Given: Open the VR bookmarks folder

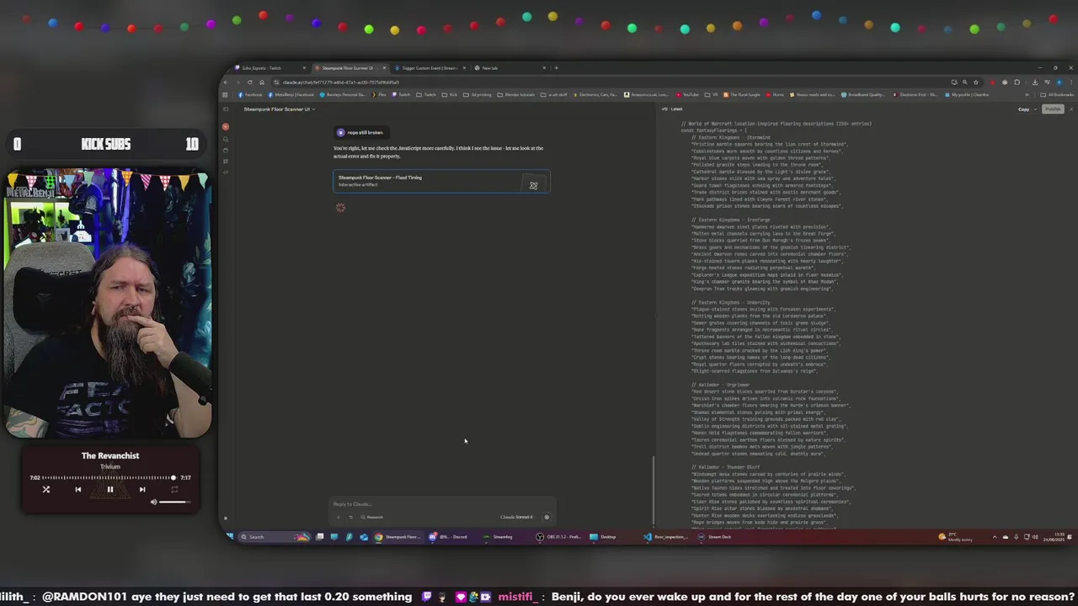Looking at the screenshot, I should (x=712, y=94).
